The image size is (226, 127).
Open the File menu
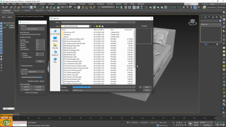pyautogui.click(x=2, y=4)
